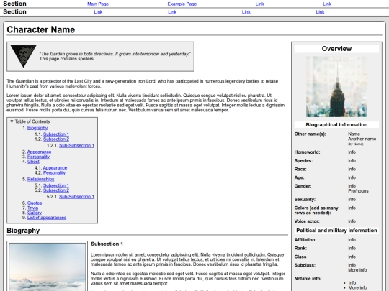The width and height of the screenshot is (389, 291).
Task: Jump to Subsection 1 entry 5.1
Action: [x=56, y=185]
